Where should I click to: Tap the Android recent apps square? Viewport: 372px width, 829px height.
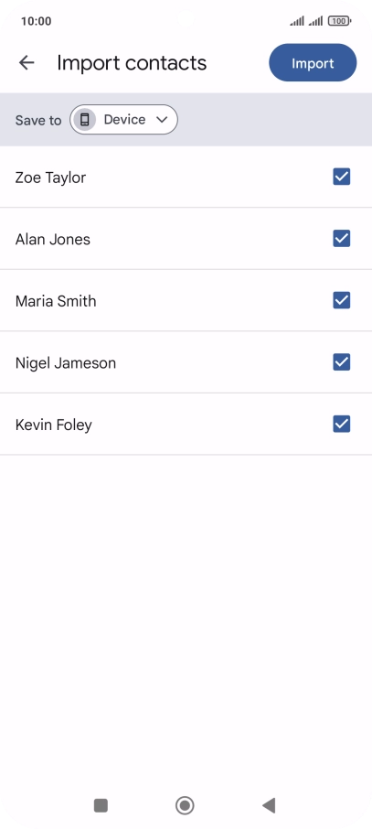(101, 805)
